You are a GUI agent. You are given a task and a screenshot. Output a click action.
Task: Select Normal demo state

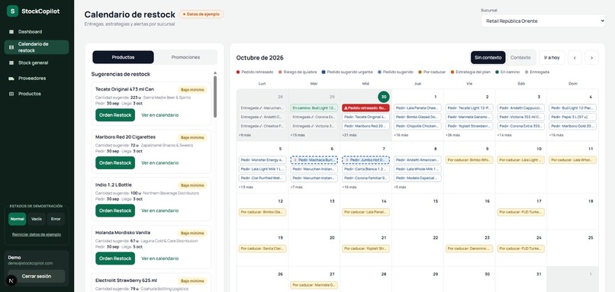click(x=18, y=219)
